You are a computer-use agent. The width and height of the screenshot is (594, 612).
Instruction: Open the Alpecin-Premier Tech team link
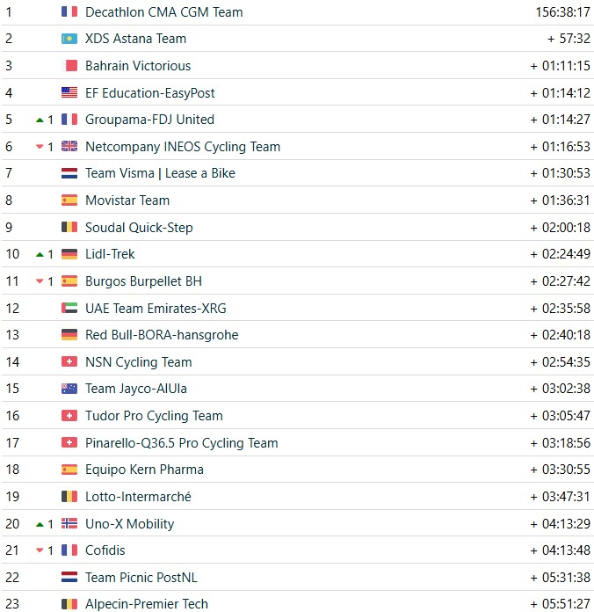147,604
